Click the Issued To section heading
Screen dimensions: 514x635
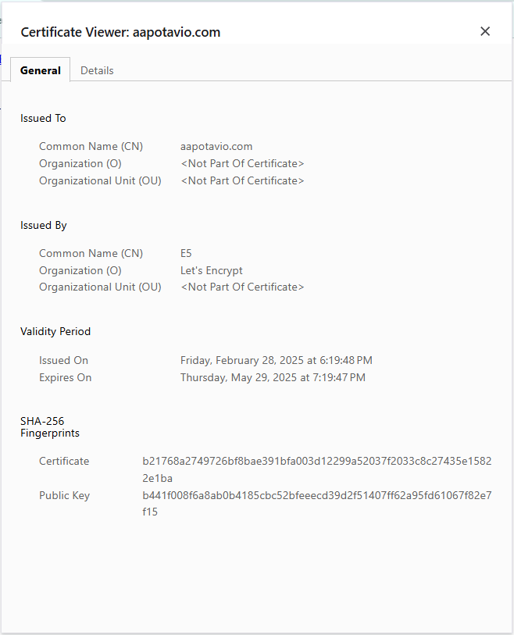click(43, 119)
